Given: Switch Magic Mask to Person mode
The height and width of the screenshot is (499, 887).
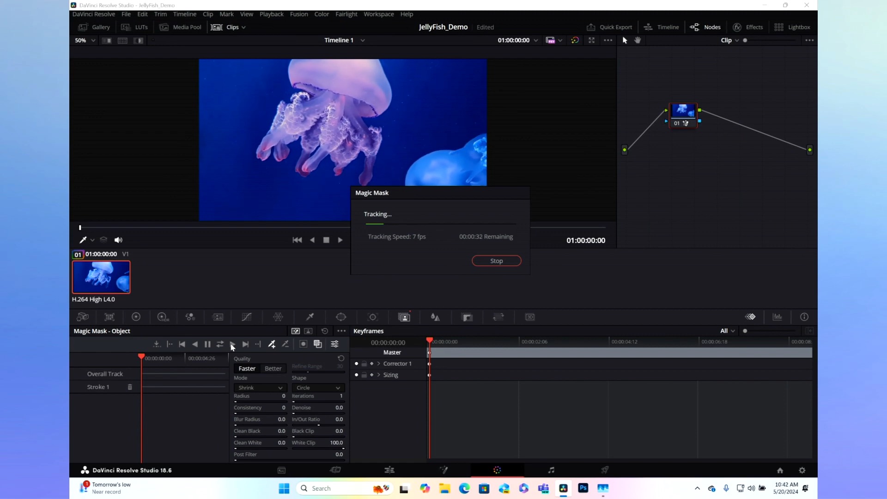Looking at the screenshot, I should (x=309, y=331).
